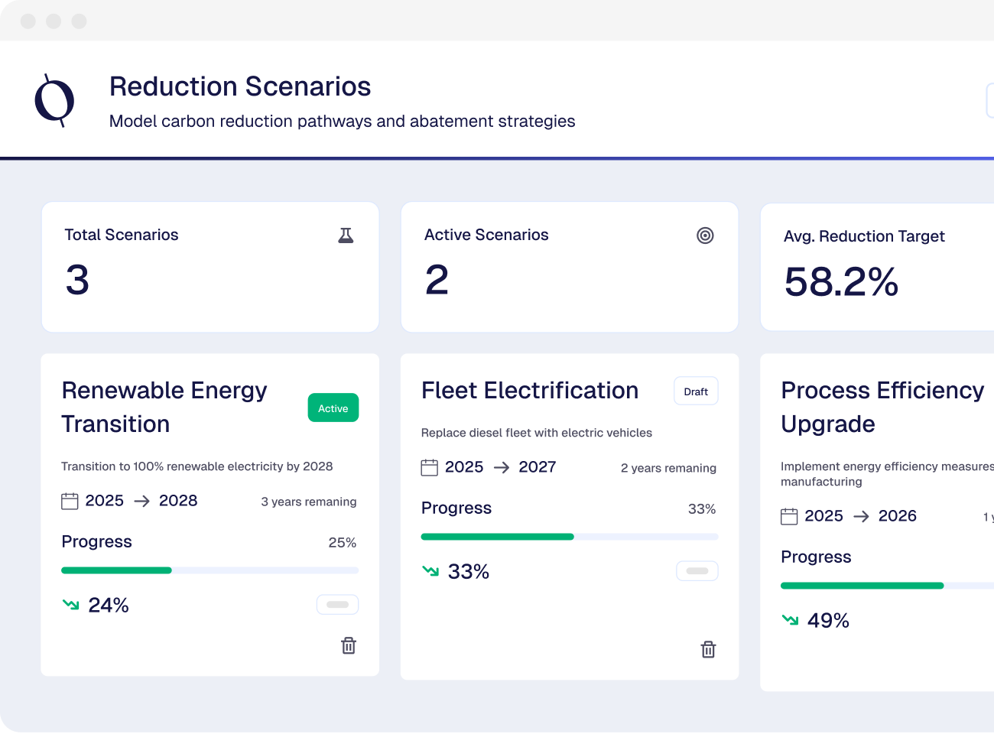Click the Renewable Energy progress bar
The image size is (994, 734).
pyautogui.click(x=210, y=570)
